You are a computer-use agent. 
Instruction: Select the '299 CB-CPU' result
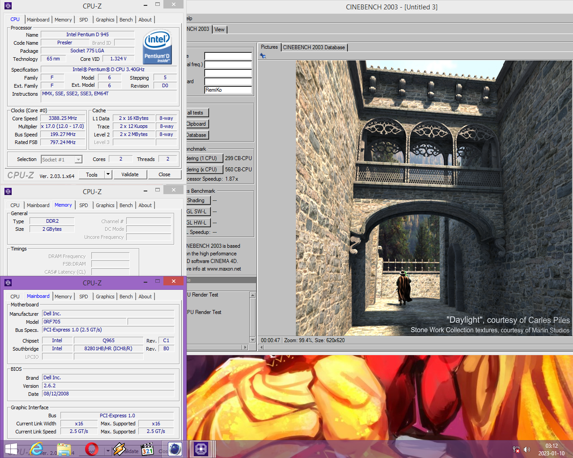[x=239, y=158]
